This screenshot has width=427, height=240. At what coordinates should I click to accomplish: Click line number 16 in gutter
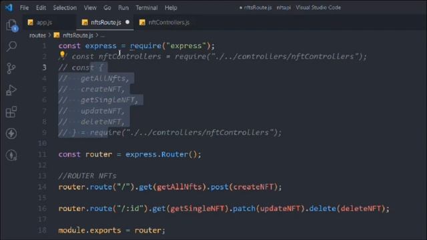pyautogui.click(x=42, y=209)
